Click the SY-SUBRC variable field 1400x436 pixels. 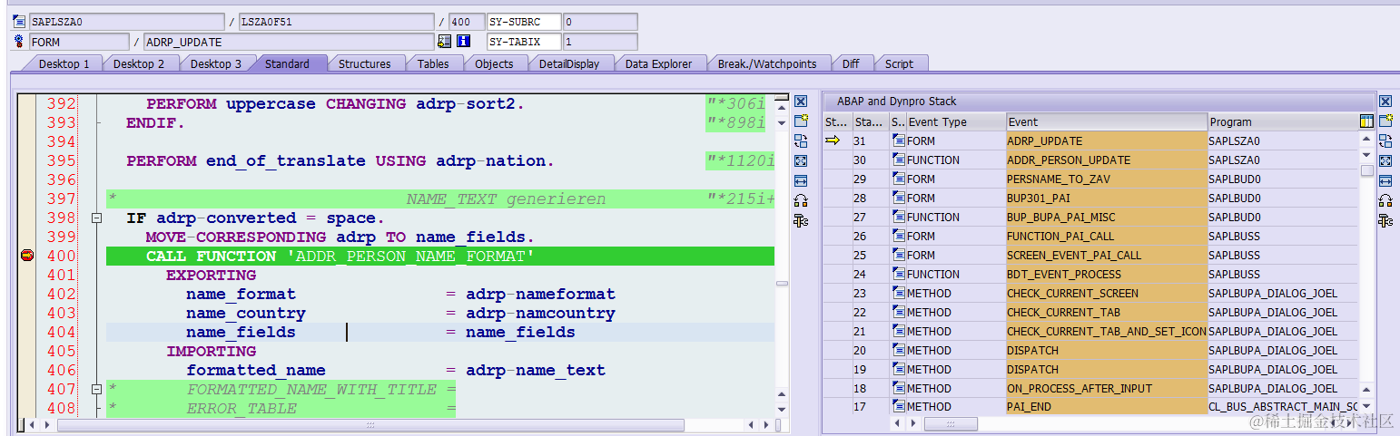pyautogui.click(x=524, y=21)
